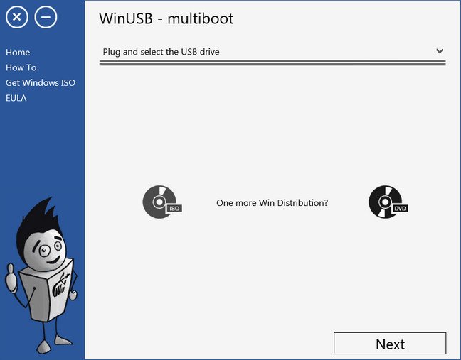Viewport: 461px width, 360px height.
Task: Close the WinUSB window with the X button
Action: point(17,17)
